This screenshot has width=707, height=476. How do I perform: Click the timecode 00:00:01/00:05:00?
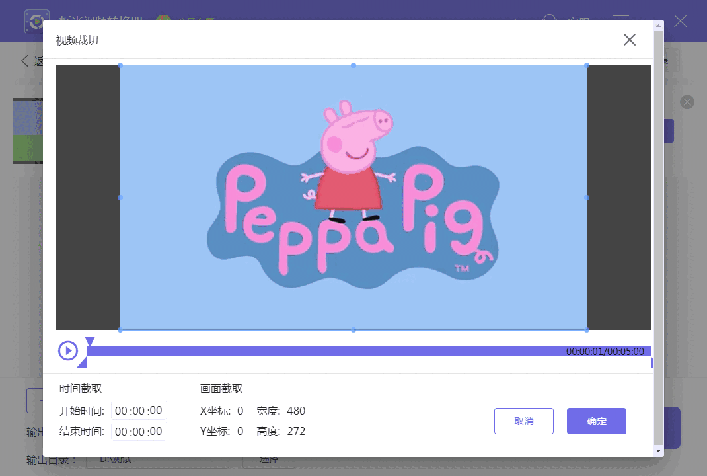[x=605, y=352]
